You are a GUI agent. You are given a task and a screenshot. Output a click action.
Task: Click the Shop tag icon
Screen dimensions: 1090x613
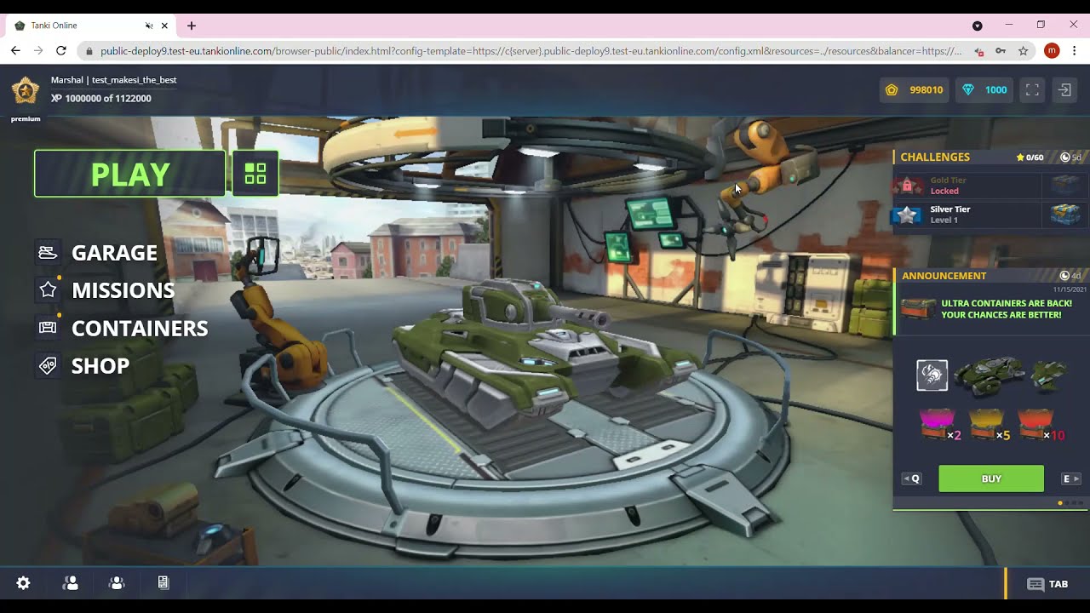(x=48, y=365)
